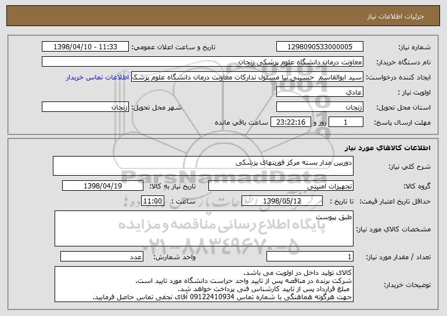Select the label گروه کالا
The image size is (447, 316).
coord(417,186)
